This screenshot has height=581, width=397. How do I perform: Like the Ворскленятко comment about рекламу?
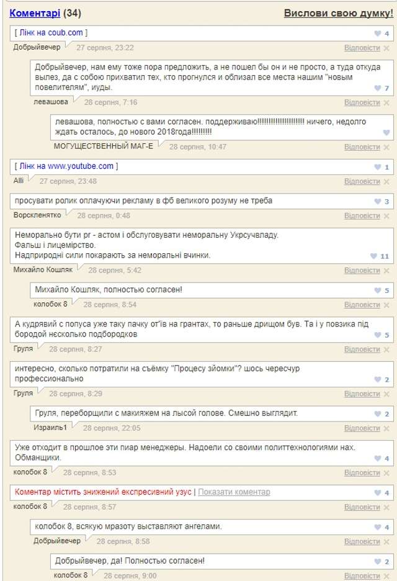click(x=377, y=202)
